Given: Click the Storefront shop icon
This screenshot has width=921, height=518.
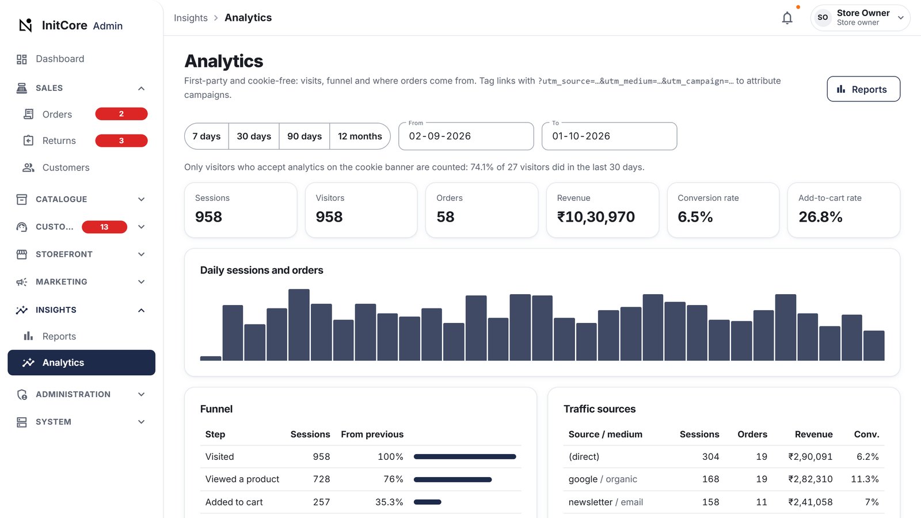Looking at the screenshot, I should (x=22, y=254).
